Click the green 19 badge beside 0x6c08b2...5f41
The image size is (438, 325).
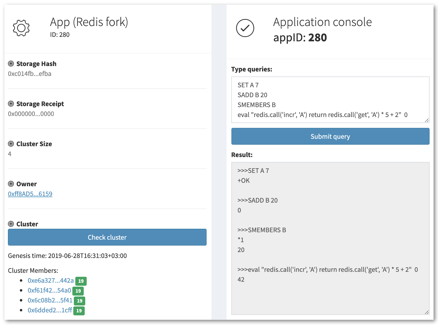tap(80, 301)
